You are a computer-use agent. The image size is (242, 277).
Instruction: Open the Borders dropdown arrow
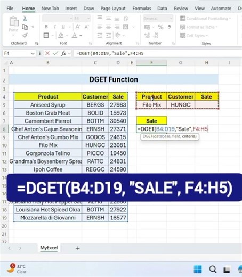pos(53,36)
